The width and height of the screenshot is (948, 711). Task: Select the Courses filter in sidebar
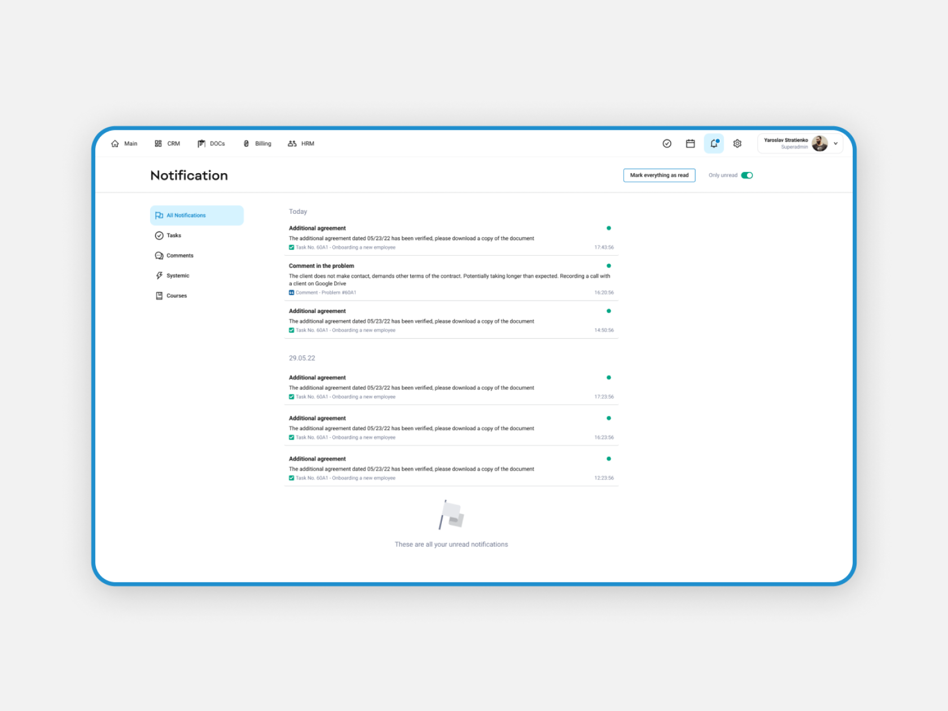pos(177,295)
